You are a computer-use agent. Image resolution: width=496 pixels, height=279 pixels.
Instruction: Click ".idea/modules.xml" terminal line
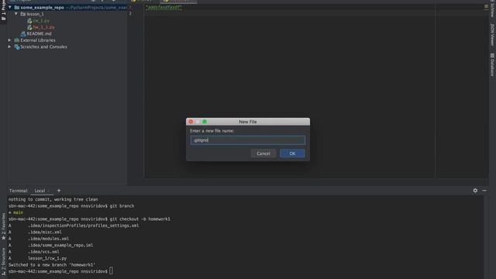click(x=48, y=239)
